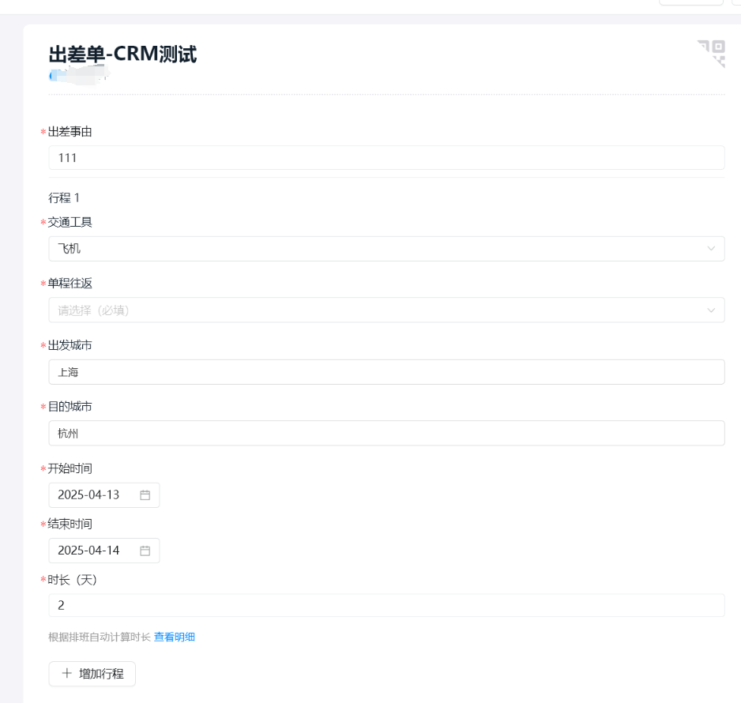Image resolution: width=741 pixels, height=703 pixels.
Task: Open the QR code icon at top right
Action: click(x=711, y=54)
